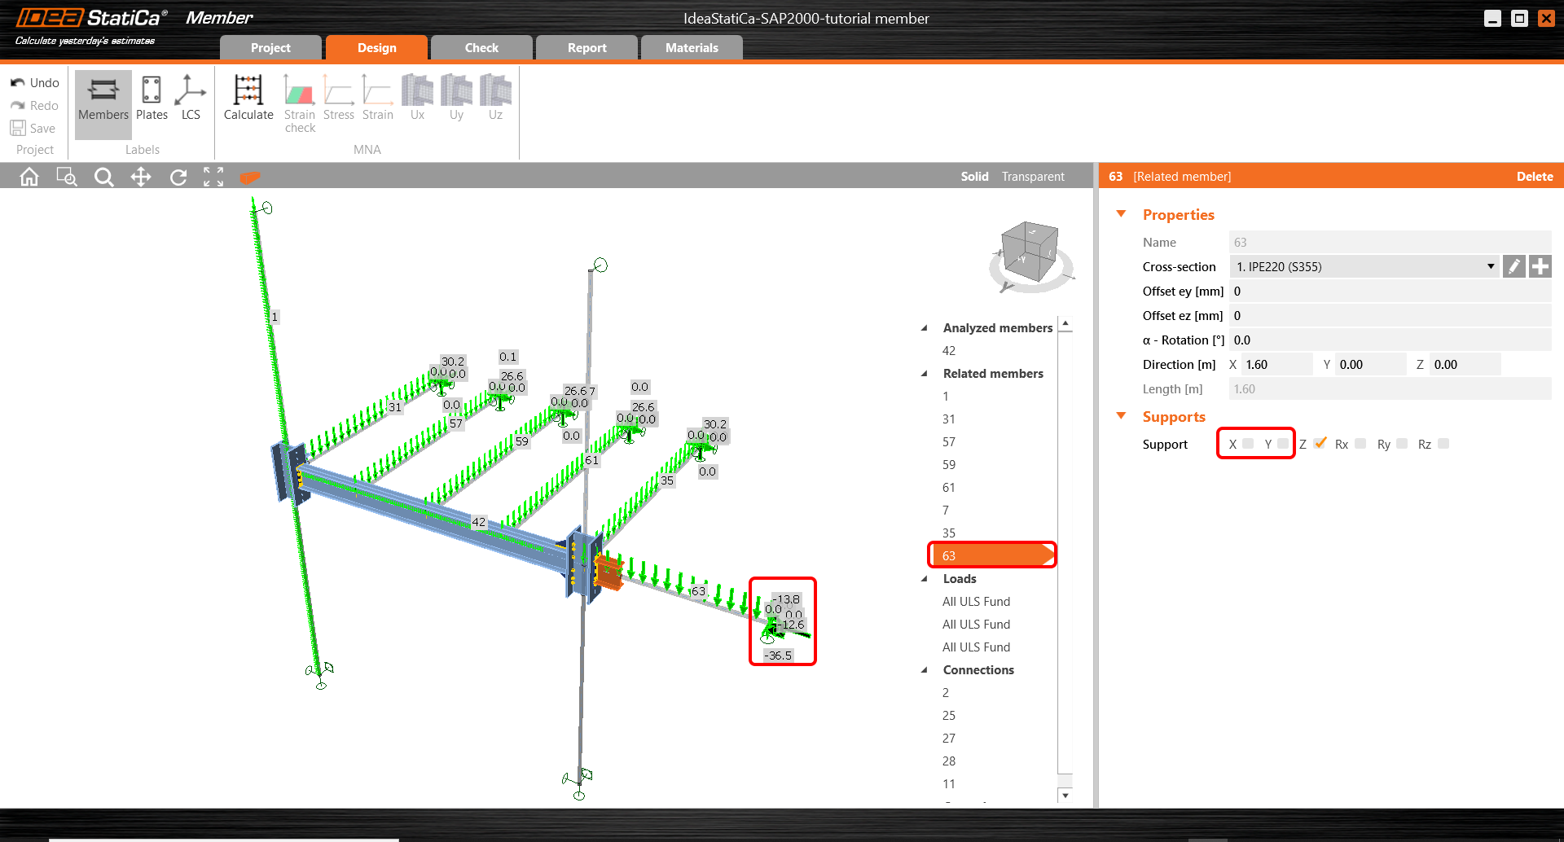
Task: Collapse the Related members tree group
Action: tap(925, 374)
